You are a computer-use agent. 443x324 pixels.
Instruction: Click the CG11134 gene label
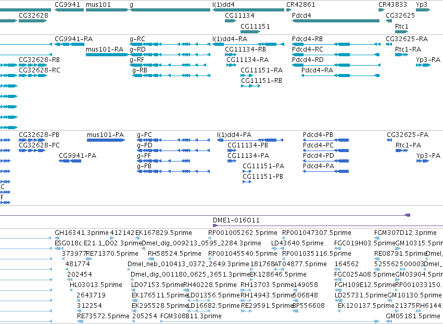coord(239,15)
